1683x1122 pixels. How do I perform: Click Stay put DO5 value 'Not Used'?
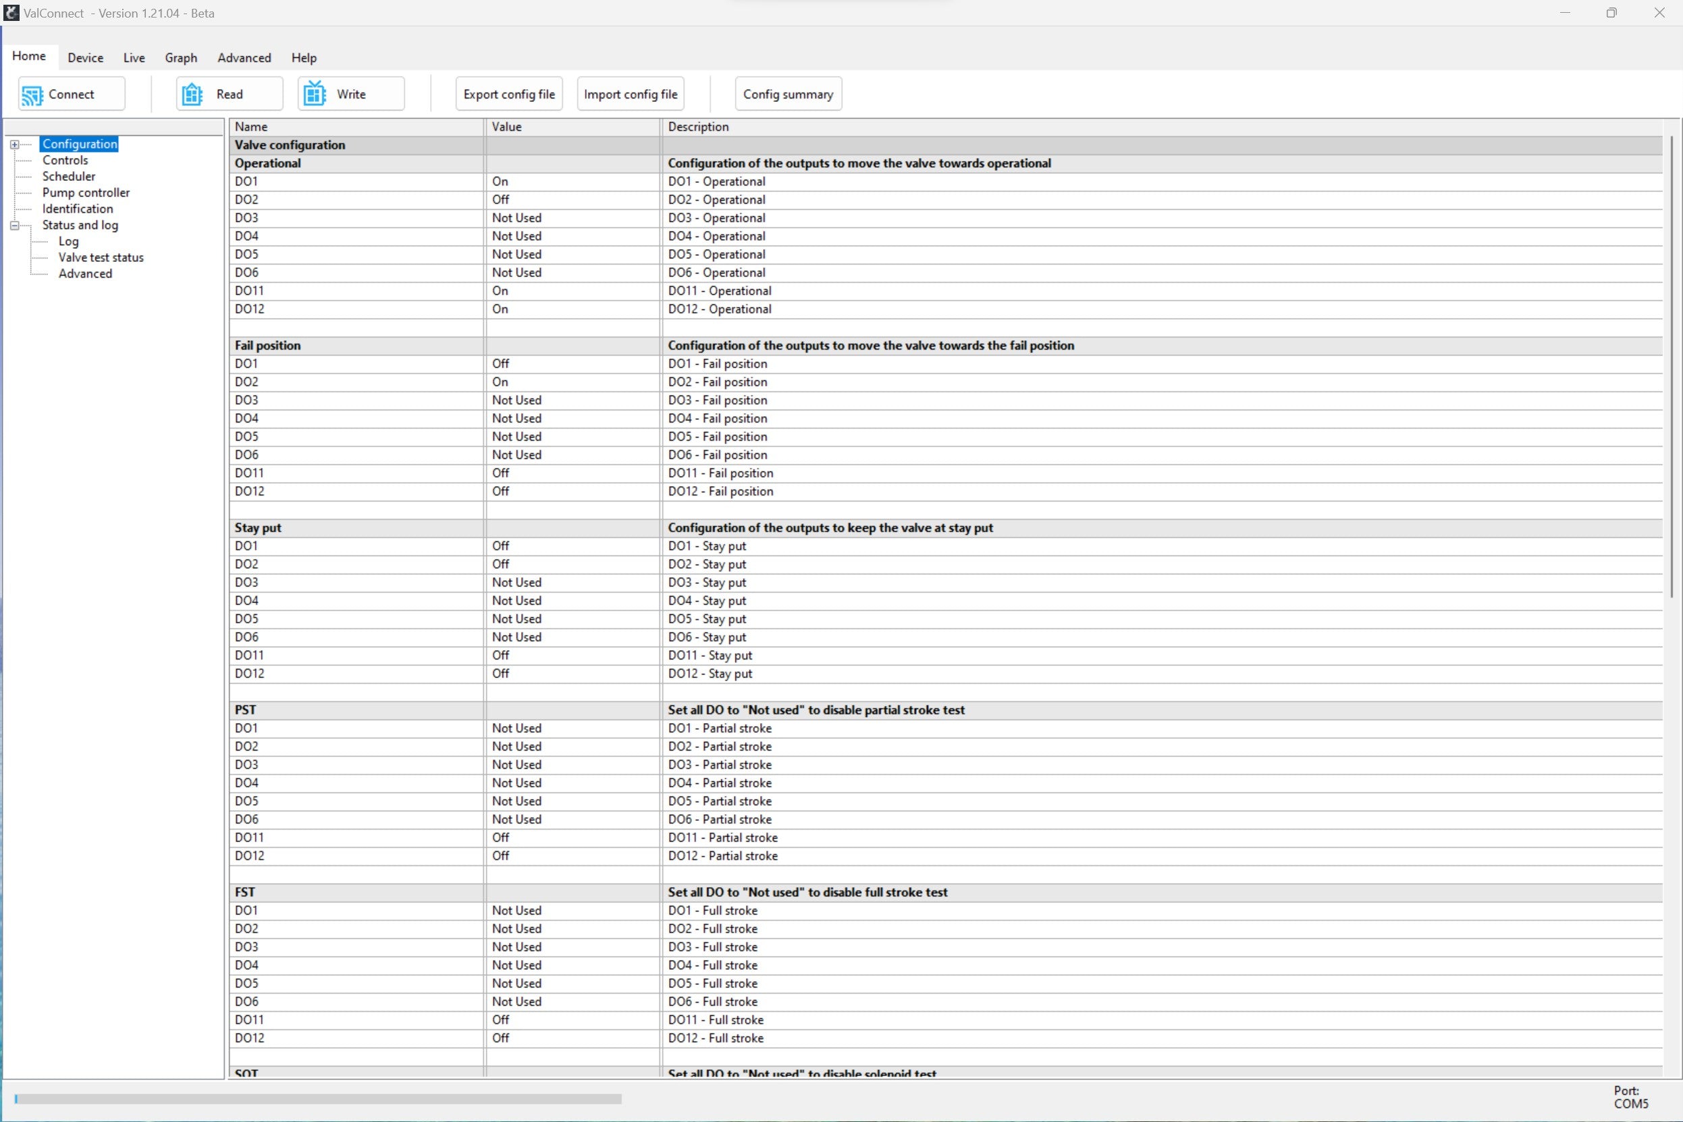click(516, 619)
